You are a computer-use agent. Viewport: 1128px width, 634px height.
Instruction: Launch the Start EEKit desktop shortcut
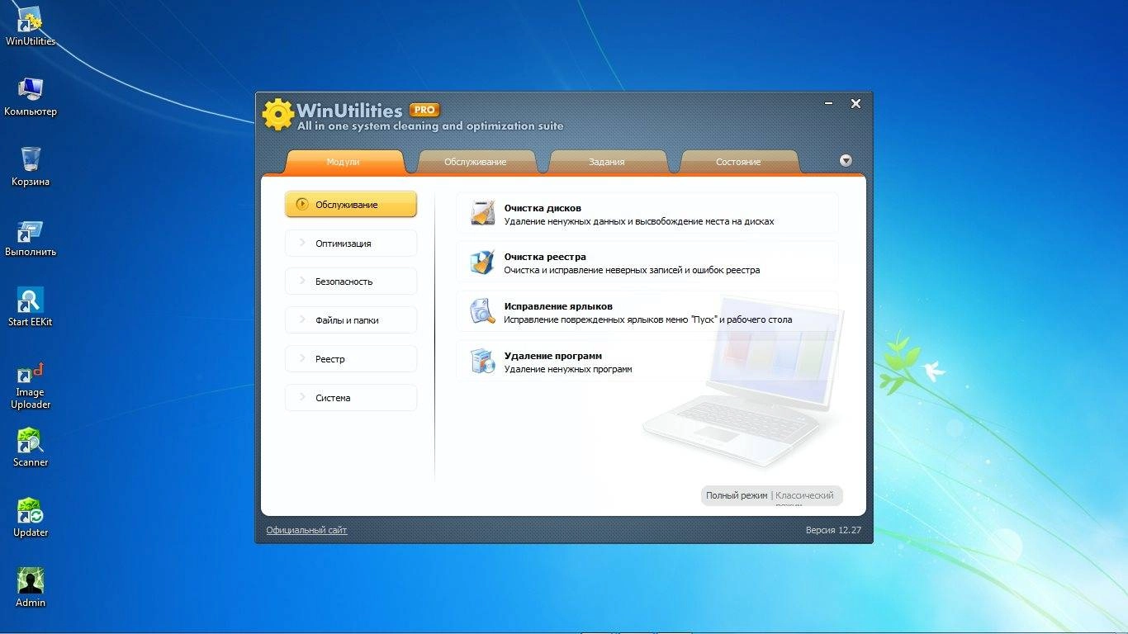click(31, 307)
